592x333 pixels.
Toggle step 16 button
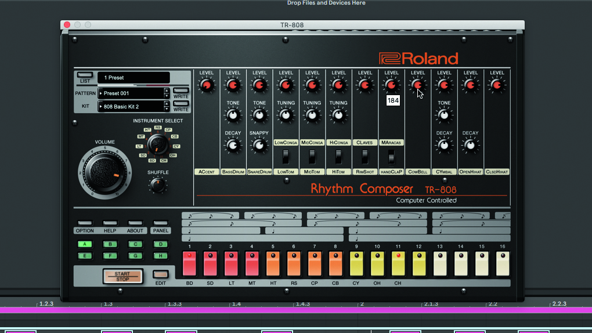click(x=503, y=263)
